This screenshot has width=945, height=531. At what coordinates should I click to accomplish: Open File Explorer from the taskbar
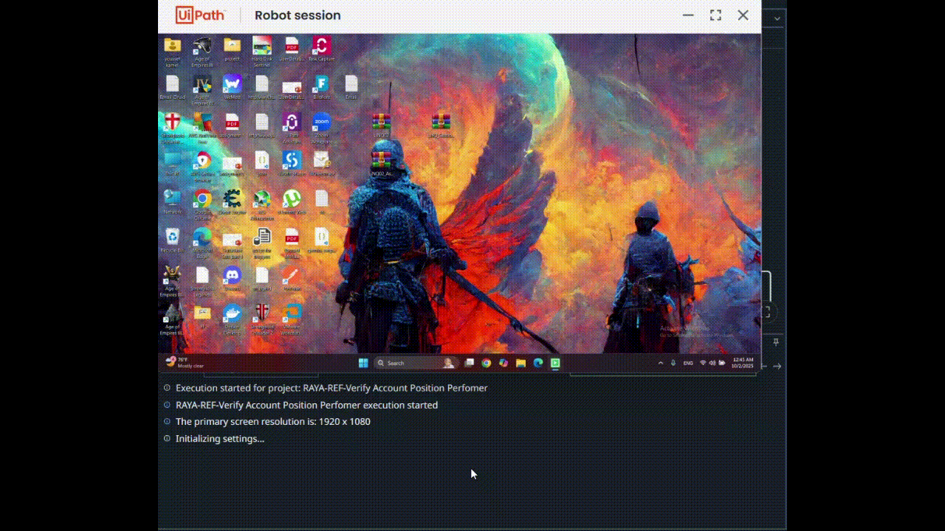[520, 363]
